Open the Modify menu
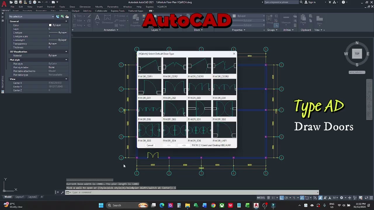 pos(99,7)
